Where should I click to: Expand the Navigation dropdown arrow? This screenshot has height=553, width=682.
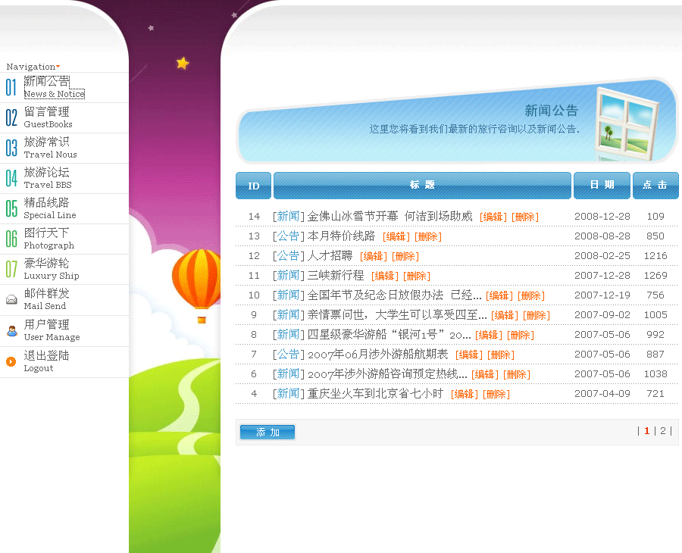[x=58, y=67]
